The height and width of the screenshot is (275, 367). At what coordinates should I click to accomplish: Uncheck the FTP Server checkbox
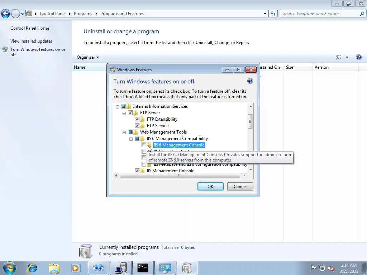pos(130,113)
